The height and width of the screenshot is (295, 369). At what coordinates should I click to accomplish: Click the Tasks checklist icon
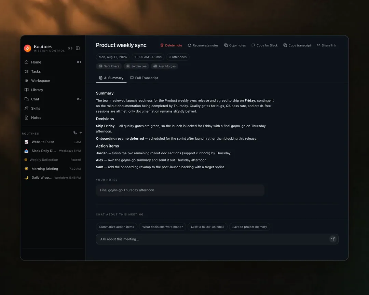point(27,71)
